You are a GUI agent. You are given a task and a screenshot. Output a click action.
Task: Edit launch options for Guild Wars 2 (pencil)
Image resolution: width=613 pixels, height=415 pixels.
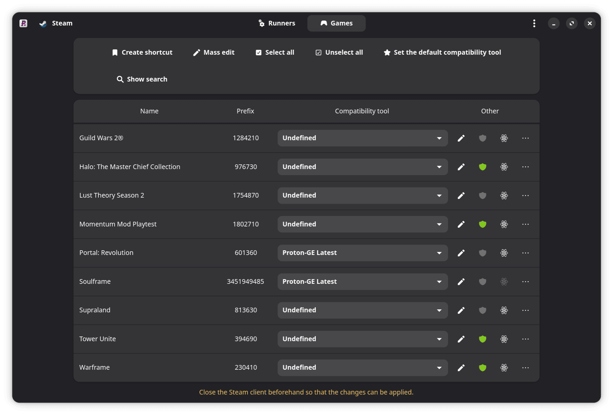click(x=461, y=138)
